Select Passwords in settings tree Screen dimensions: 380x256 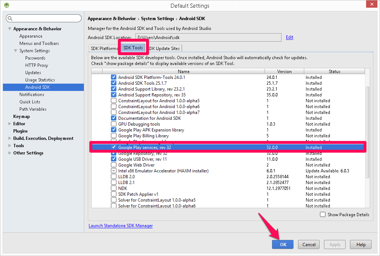coord(35,58)
